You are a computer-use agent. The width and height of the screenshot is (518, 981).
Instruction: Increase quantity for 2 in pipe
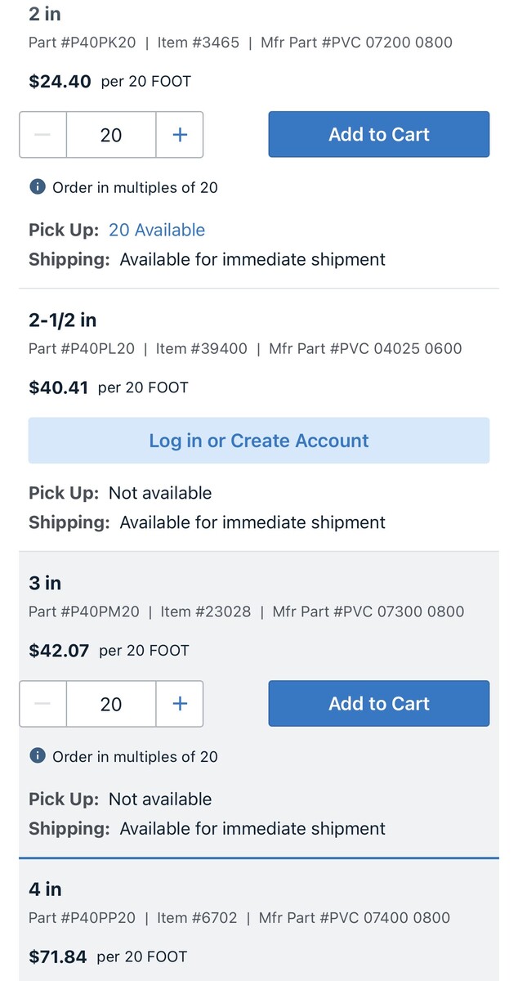coord(180,135)
